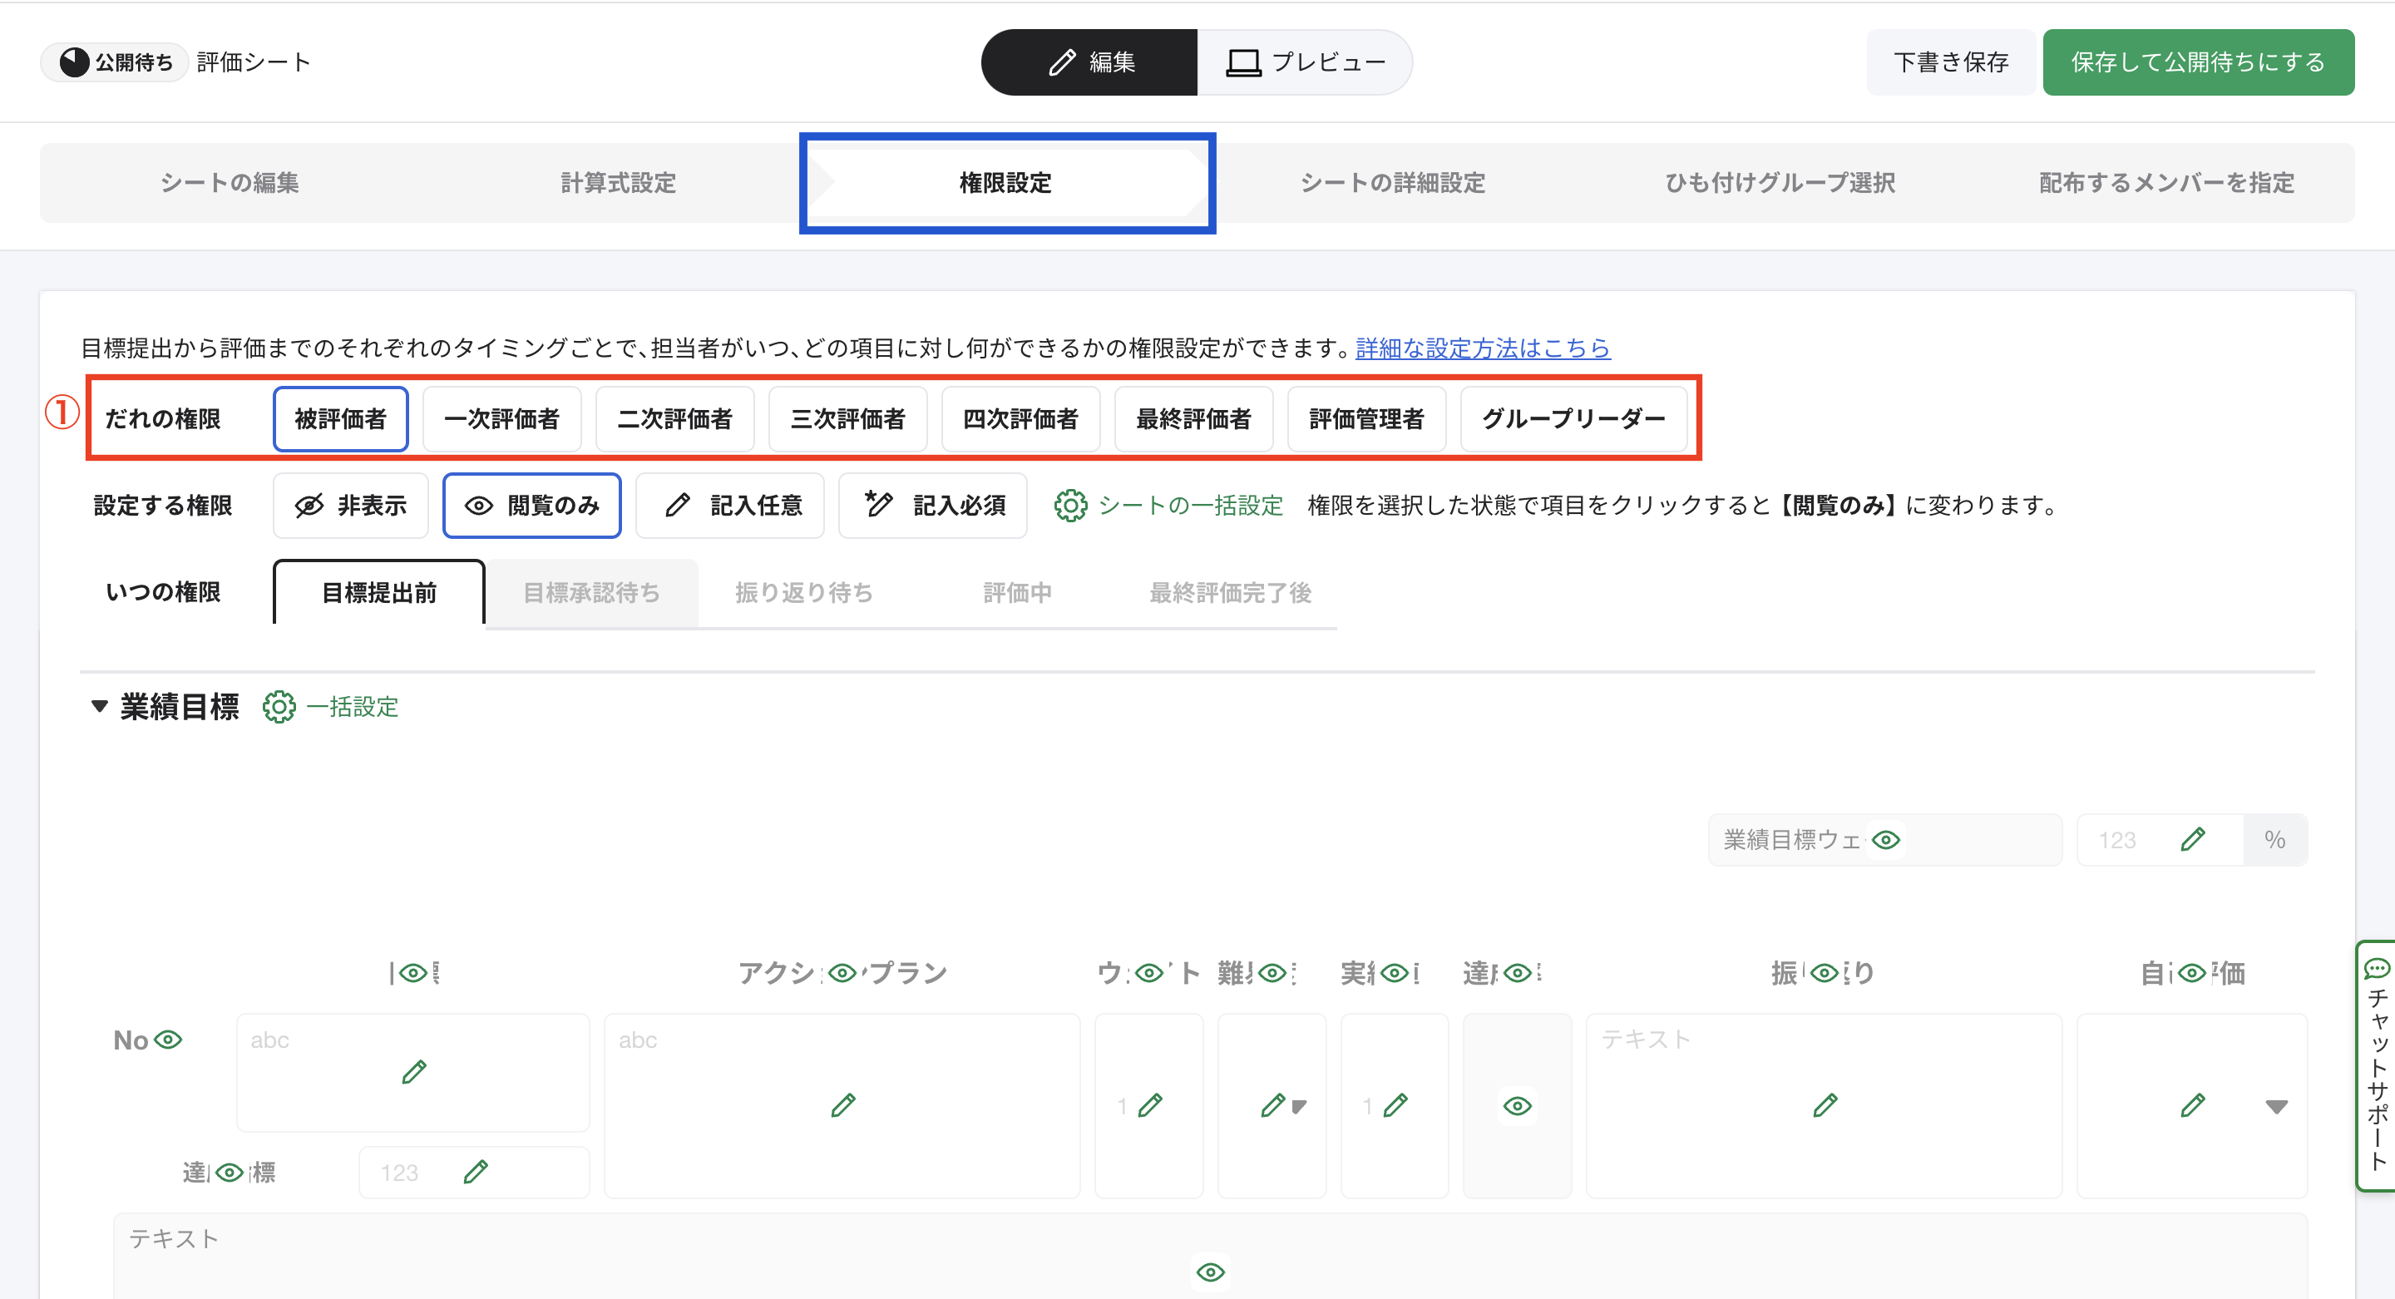
Task: Select the 非表示 permission option
Action: tap(350, 505)
